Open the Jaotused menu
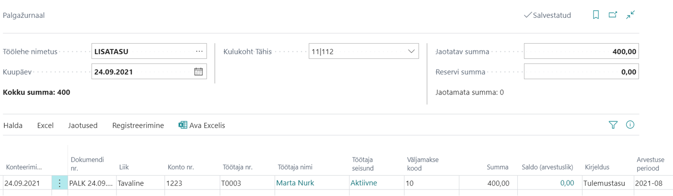 point(83,125)
